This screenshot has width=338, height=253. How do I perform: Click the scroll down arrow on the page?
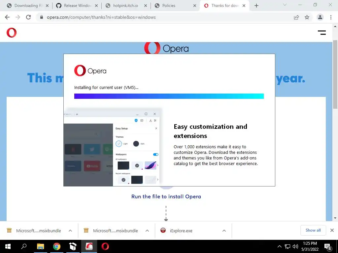tap(335, 218)
